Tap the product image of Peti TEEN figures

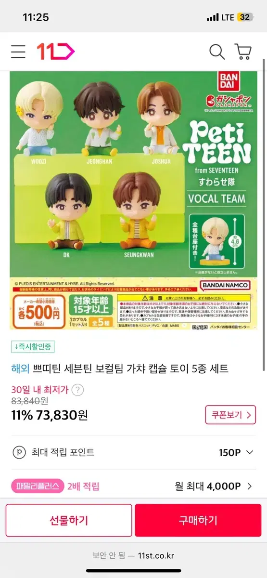click(133, 200)
